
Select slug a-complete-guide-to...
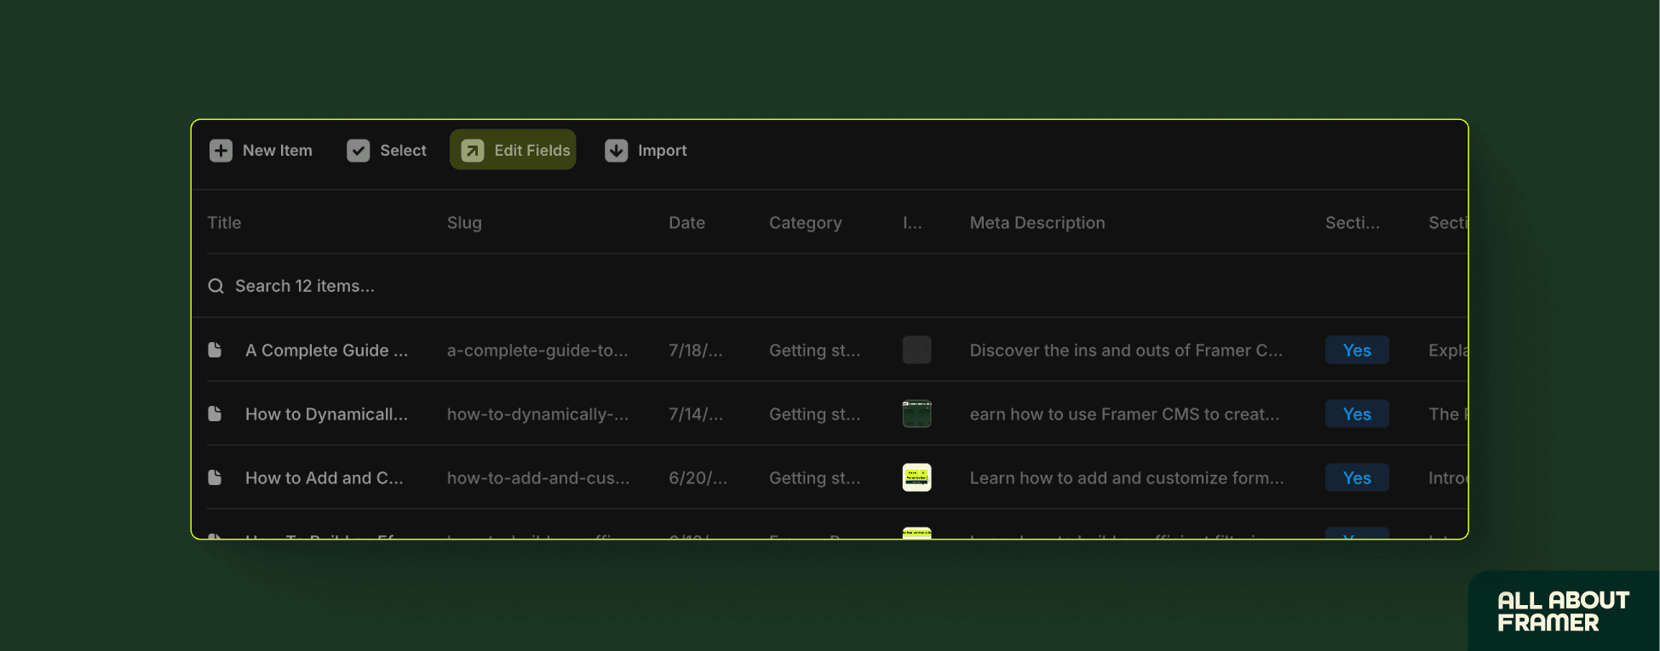pos(537,351)
